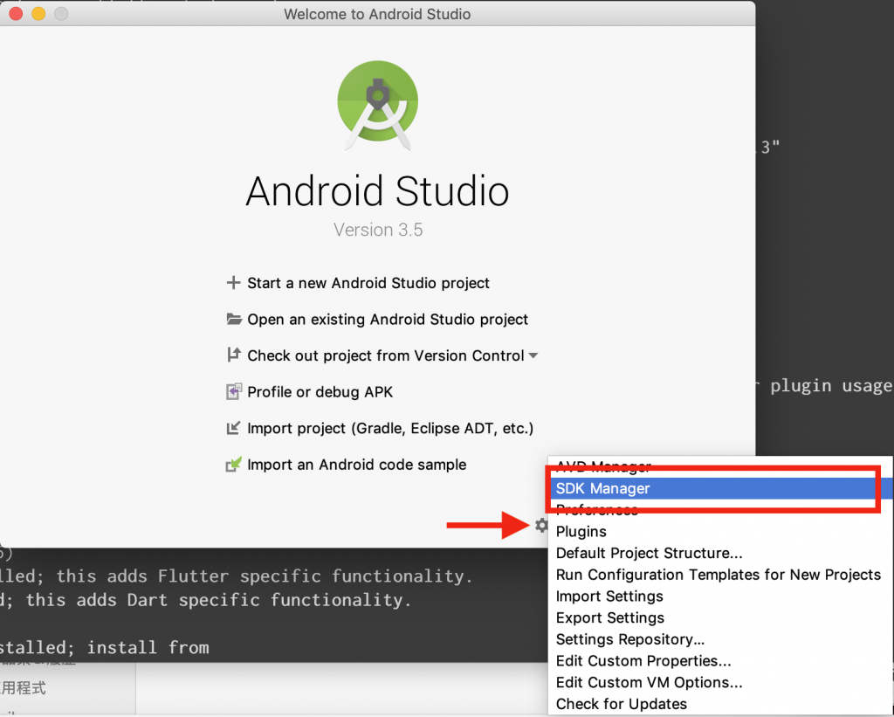The height and width of the screenshot is (717, 894).
Task: Choose Profile or debug APK
Action: (320, 392)
